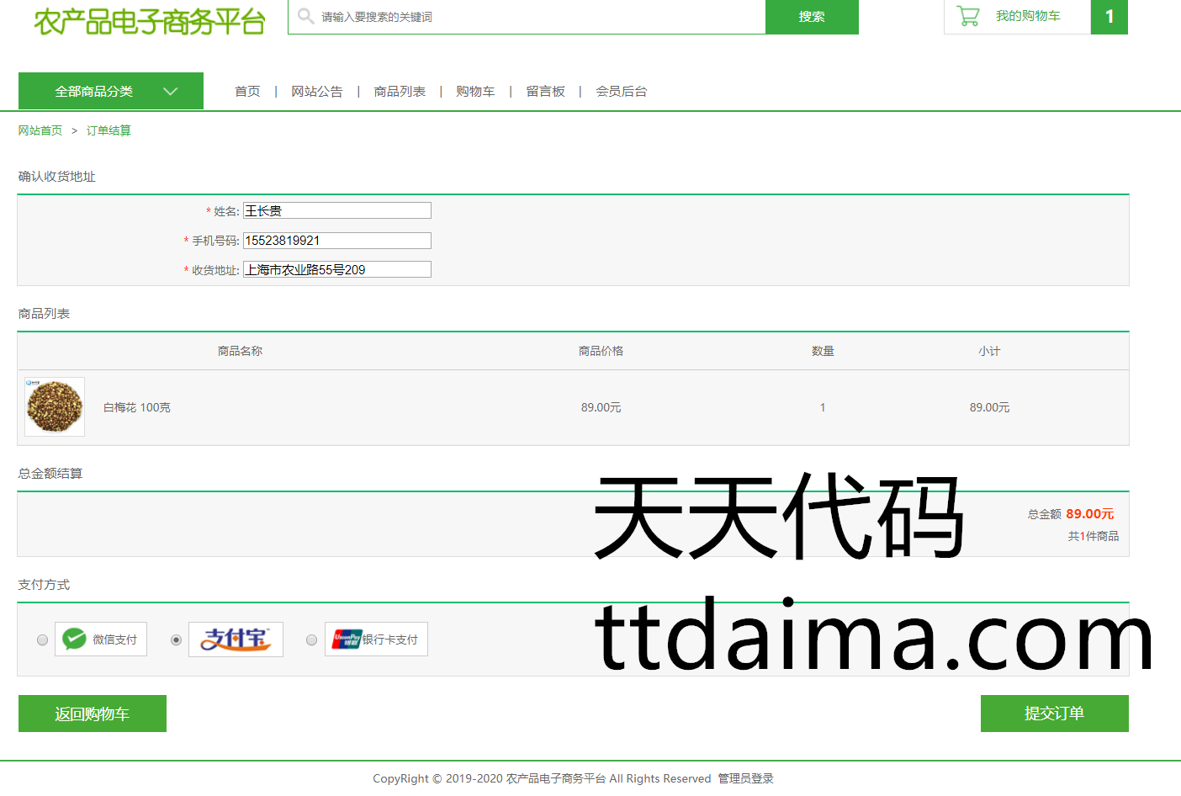Select the 银行卡支付 radio button

[x=312, y=640]
